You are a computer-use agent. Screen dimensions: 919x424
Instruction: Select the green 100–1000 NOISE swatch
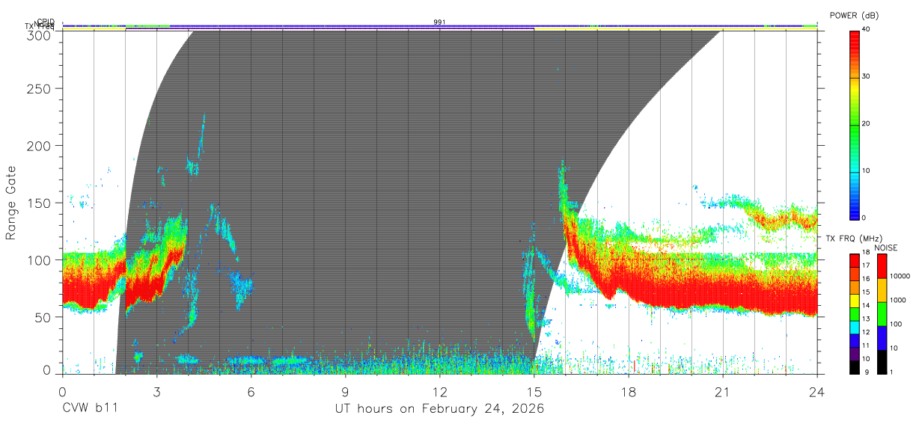(882, 314)
